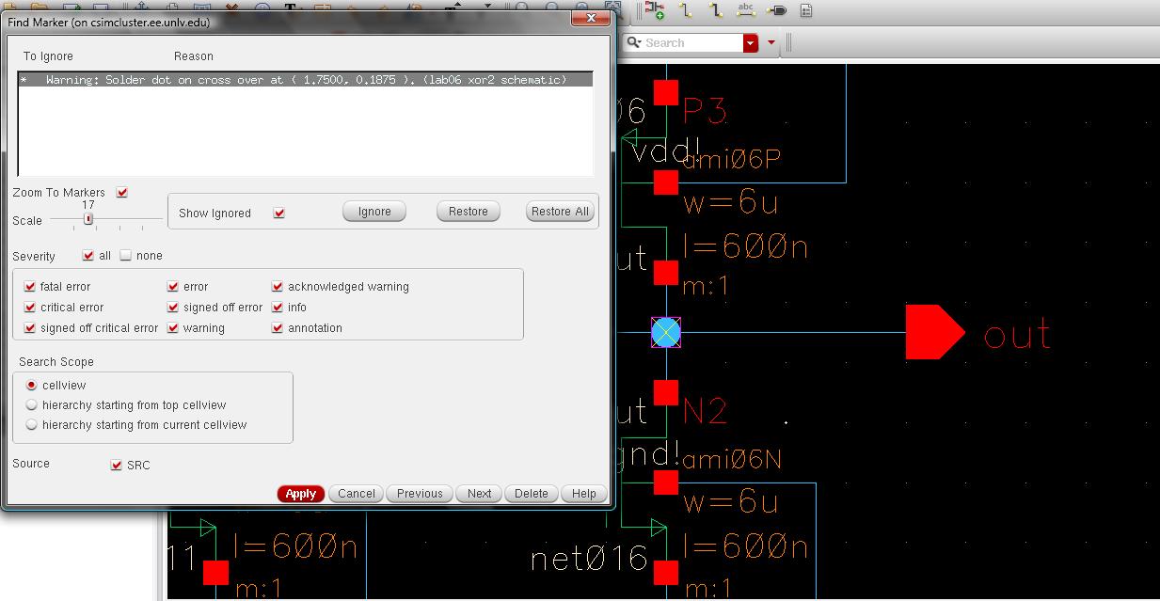
Task: Select hierarchy starting from top cellview
Action: [32, 404]
